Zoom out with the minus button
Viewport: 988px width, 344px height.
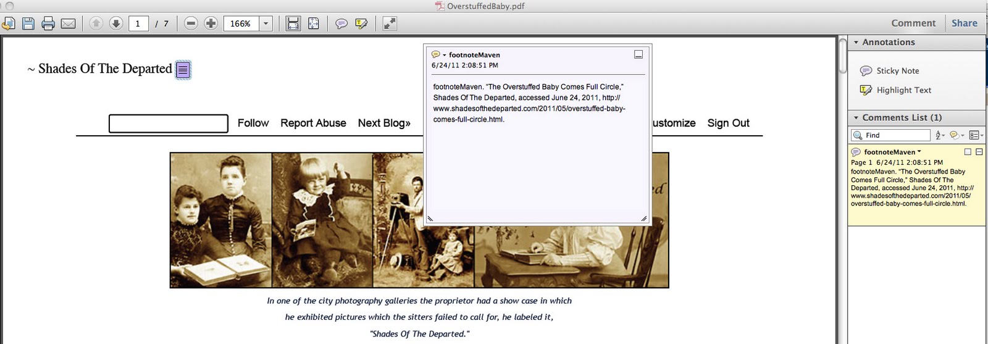[191, 23]
